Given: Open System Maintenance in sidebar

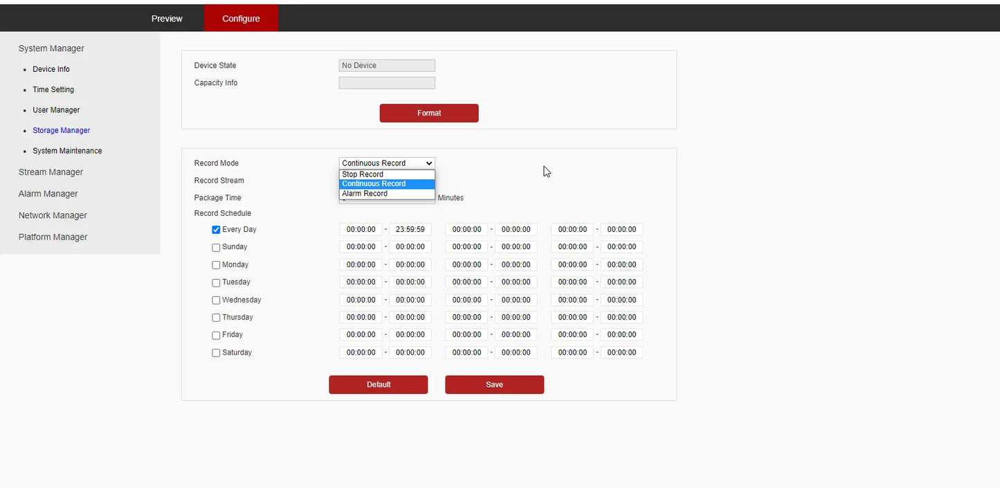Looking at the screenshot, I should (67, 151).
